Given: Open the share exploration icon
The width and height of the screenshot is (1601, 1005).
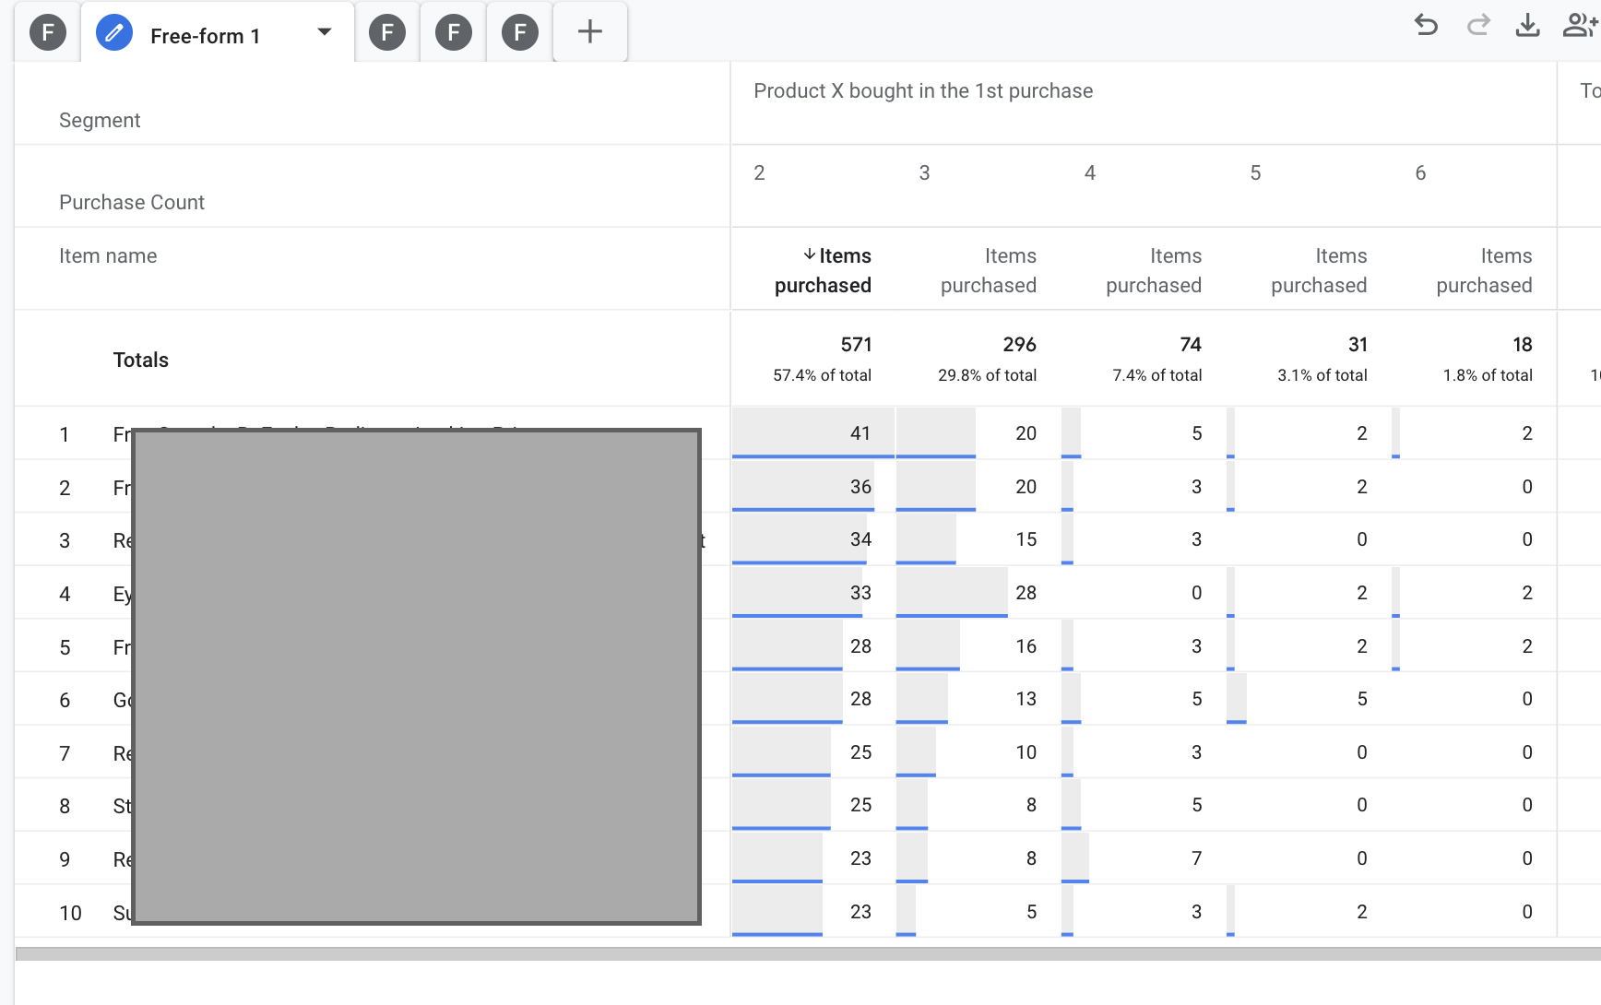Looking at the screenshot, I should pyautogui.click(x=1579, y=26).
